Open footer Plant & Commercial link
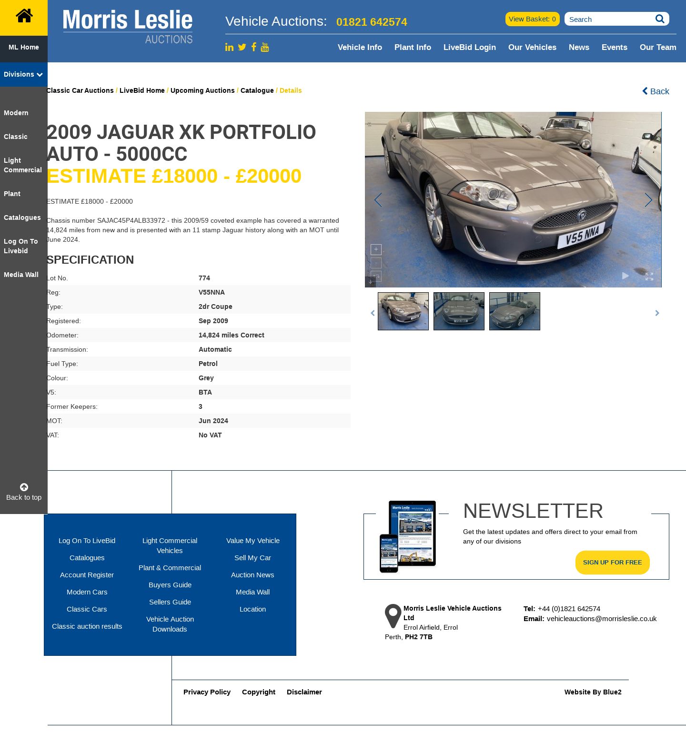The width and height of the screenshot is (686, 732). (x=170, y=568)
